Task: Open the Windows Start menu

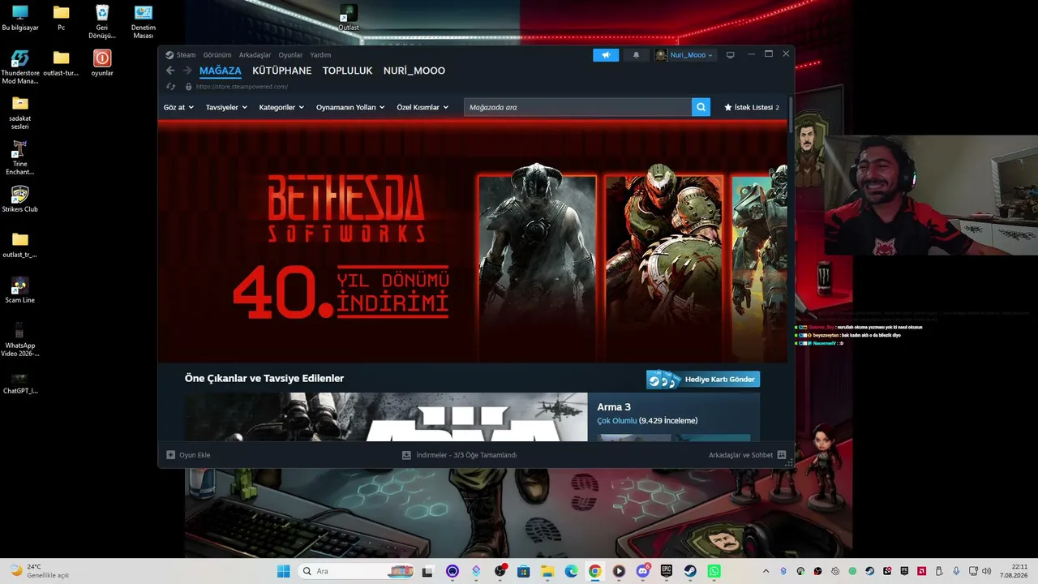Action: pos(283,571)
